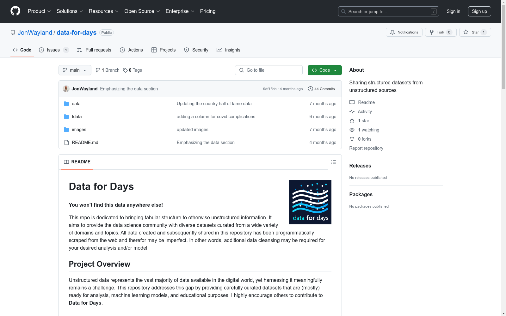Image resolution: width=506 pixels, height=316 pixels.
Task: Expand the Enterprise menu
Action: [x=180, y=11]
